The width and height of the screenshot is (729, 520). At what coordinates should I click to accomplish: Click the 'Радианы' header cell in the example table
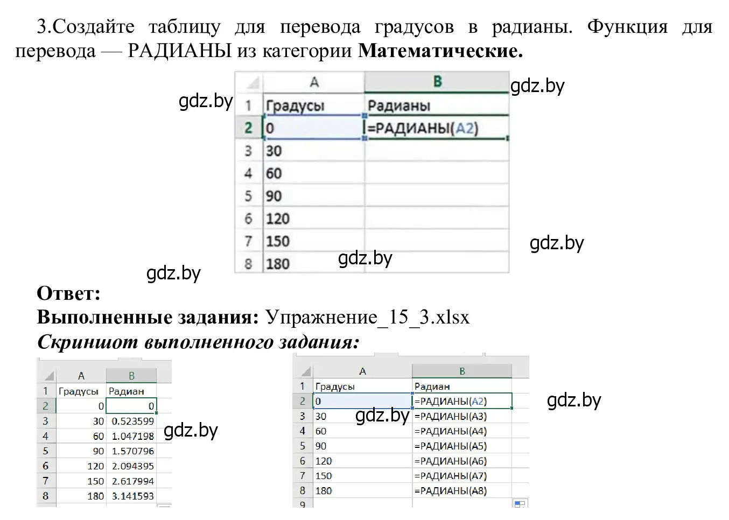click(x=437, y=105)
